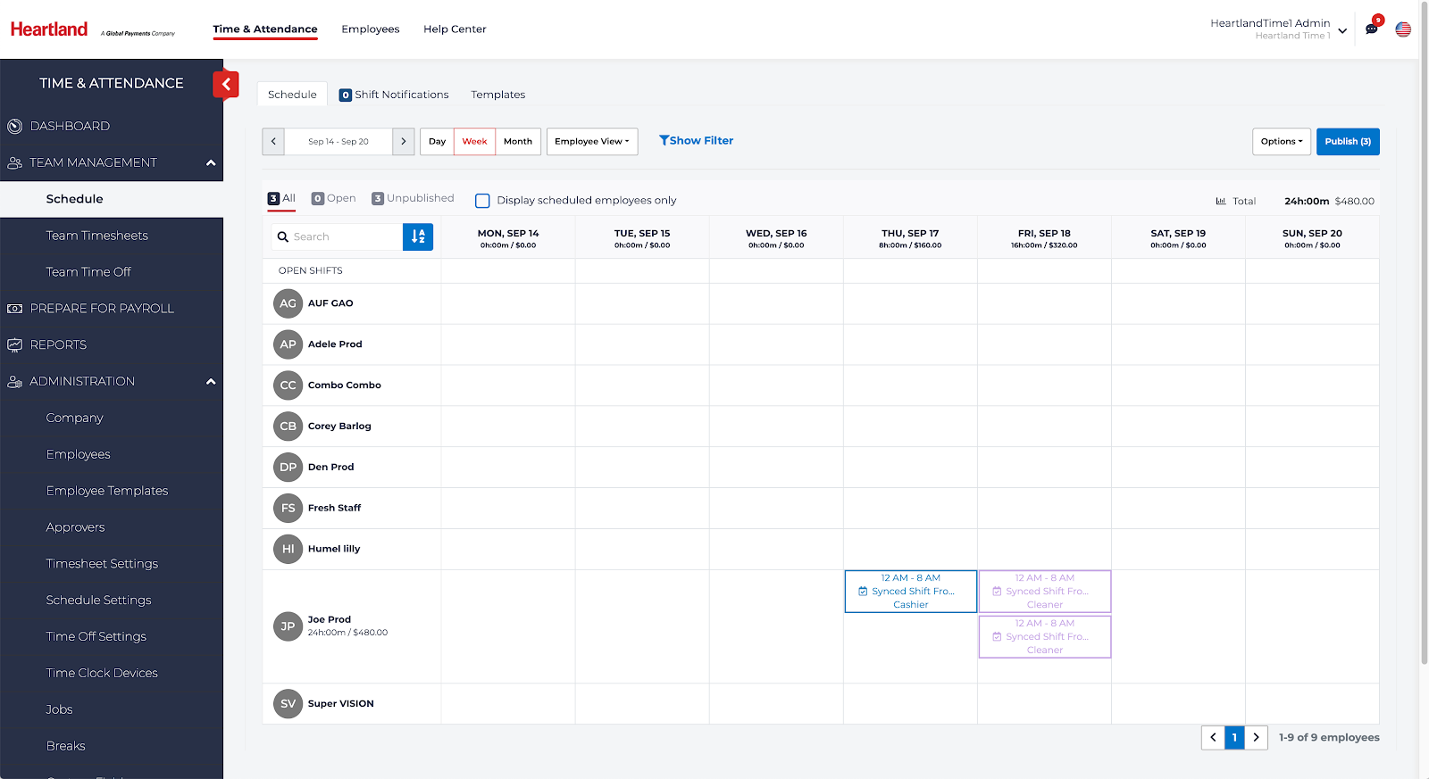The width and height of the screenshot is (1429, 779).
Task: Switch to Month view
Action: [x=518, y=142]
